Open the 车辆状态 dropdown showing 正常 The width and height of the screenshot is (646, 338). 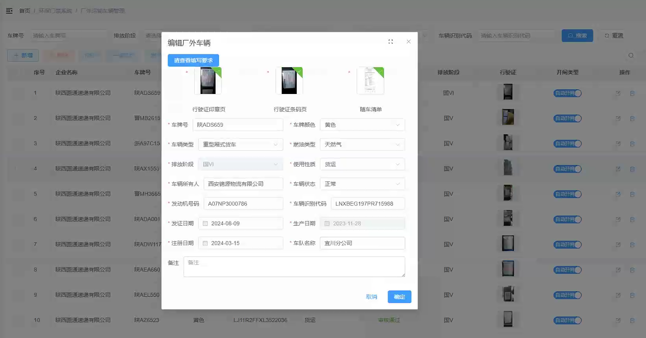(362, 184)
